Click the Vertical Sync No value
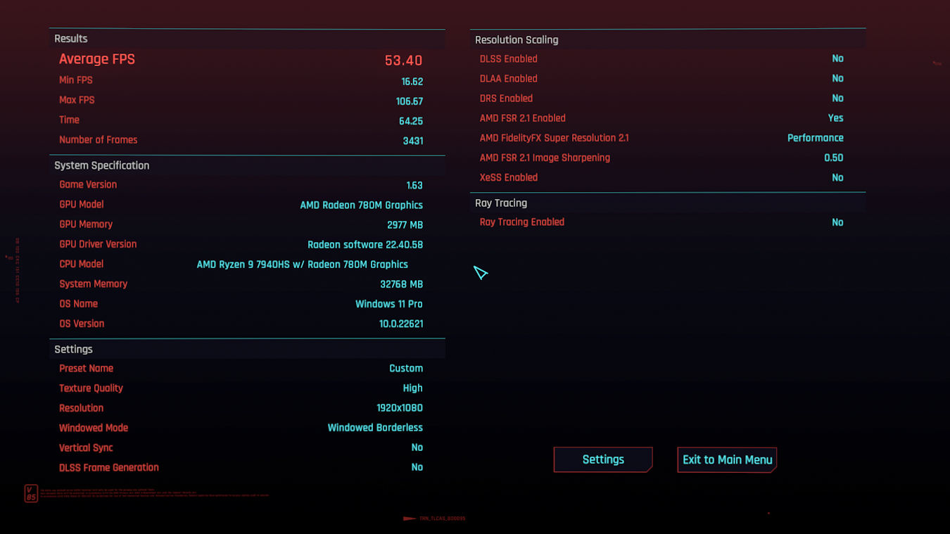 click(x=417, y=447)
